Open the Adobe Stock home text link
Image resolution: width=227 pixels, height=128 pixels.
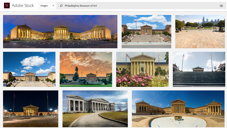[x=23, y=6]
